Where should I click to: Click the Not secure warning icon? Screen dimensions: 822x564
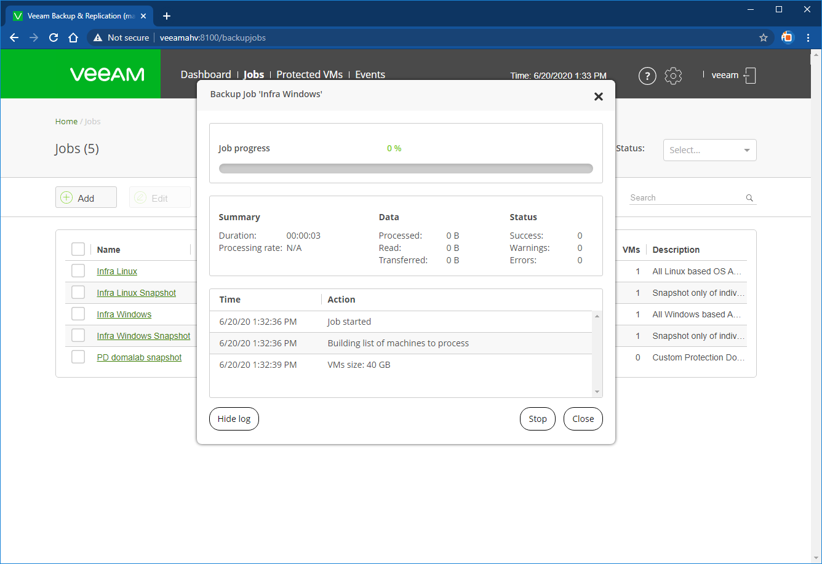click(x=97, y=38)
